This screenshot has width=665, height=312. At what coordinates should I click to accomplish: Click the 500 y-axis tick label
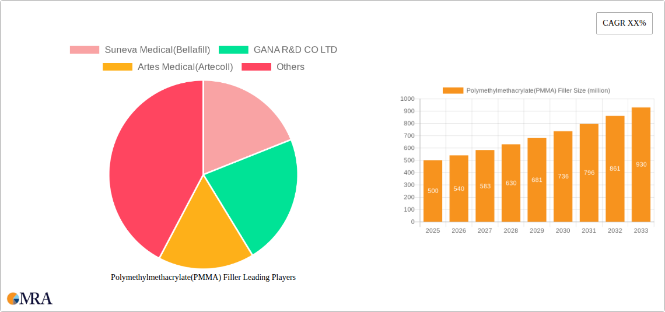(409, 160)
